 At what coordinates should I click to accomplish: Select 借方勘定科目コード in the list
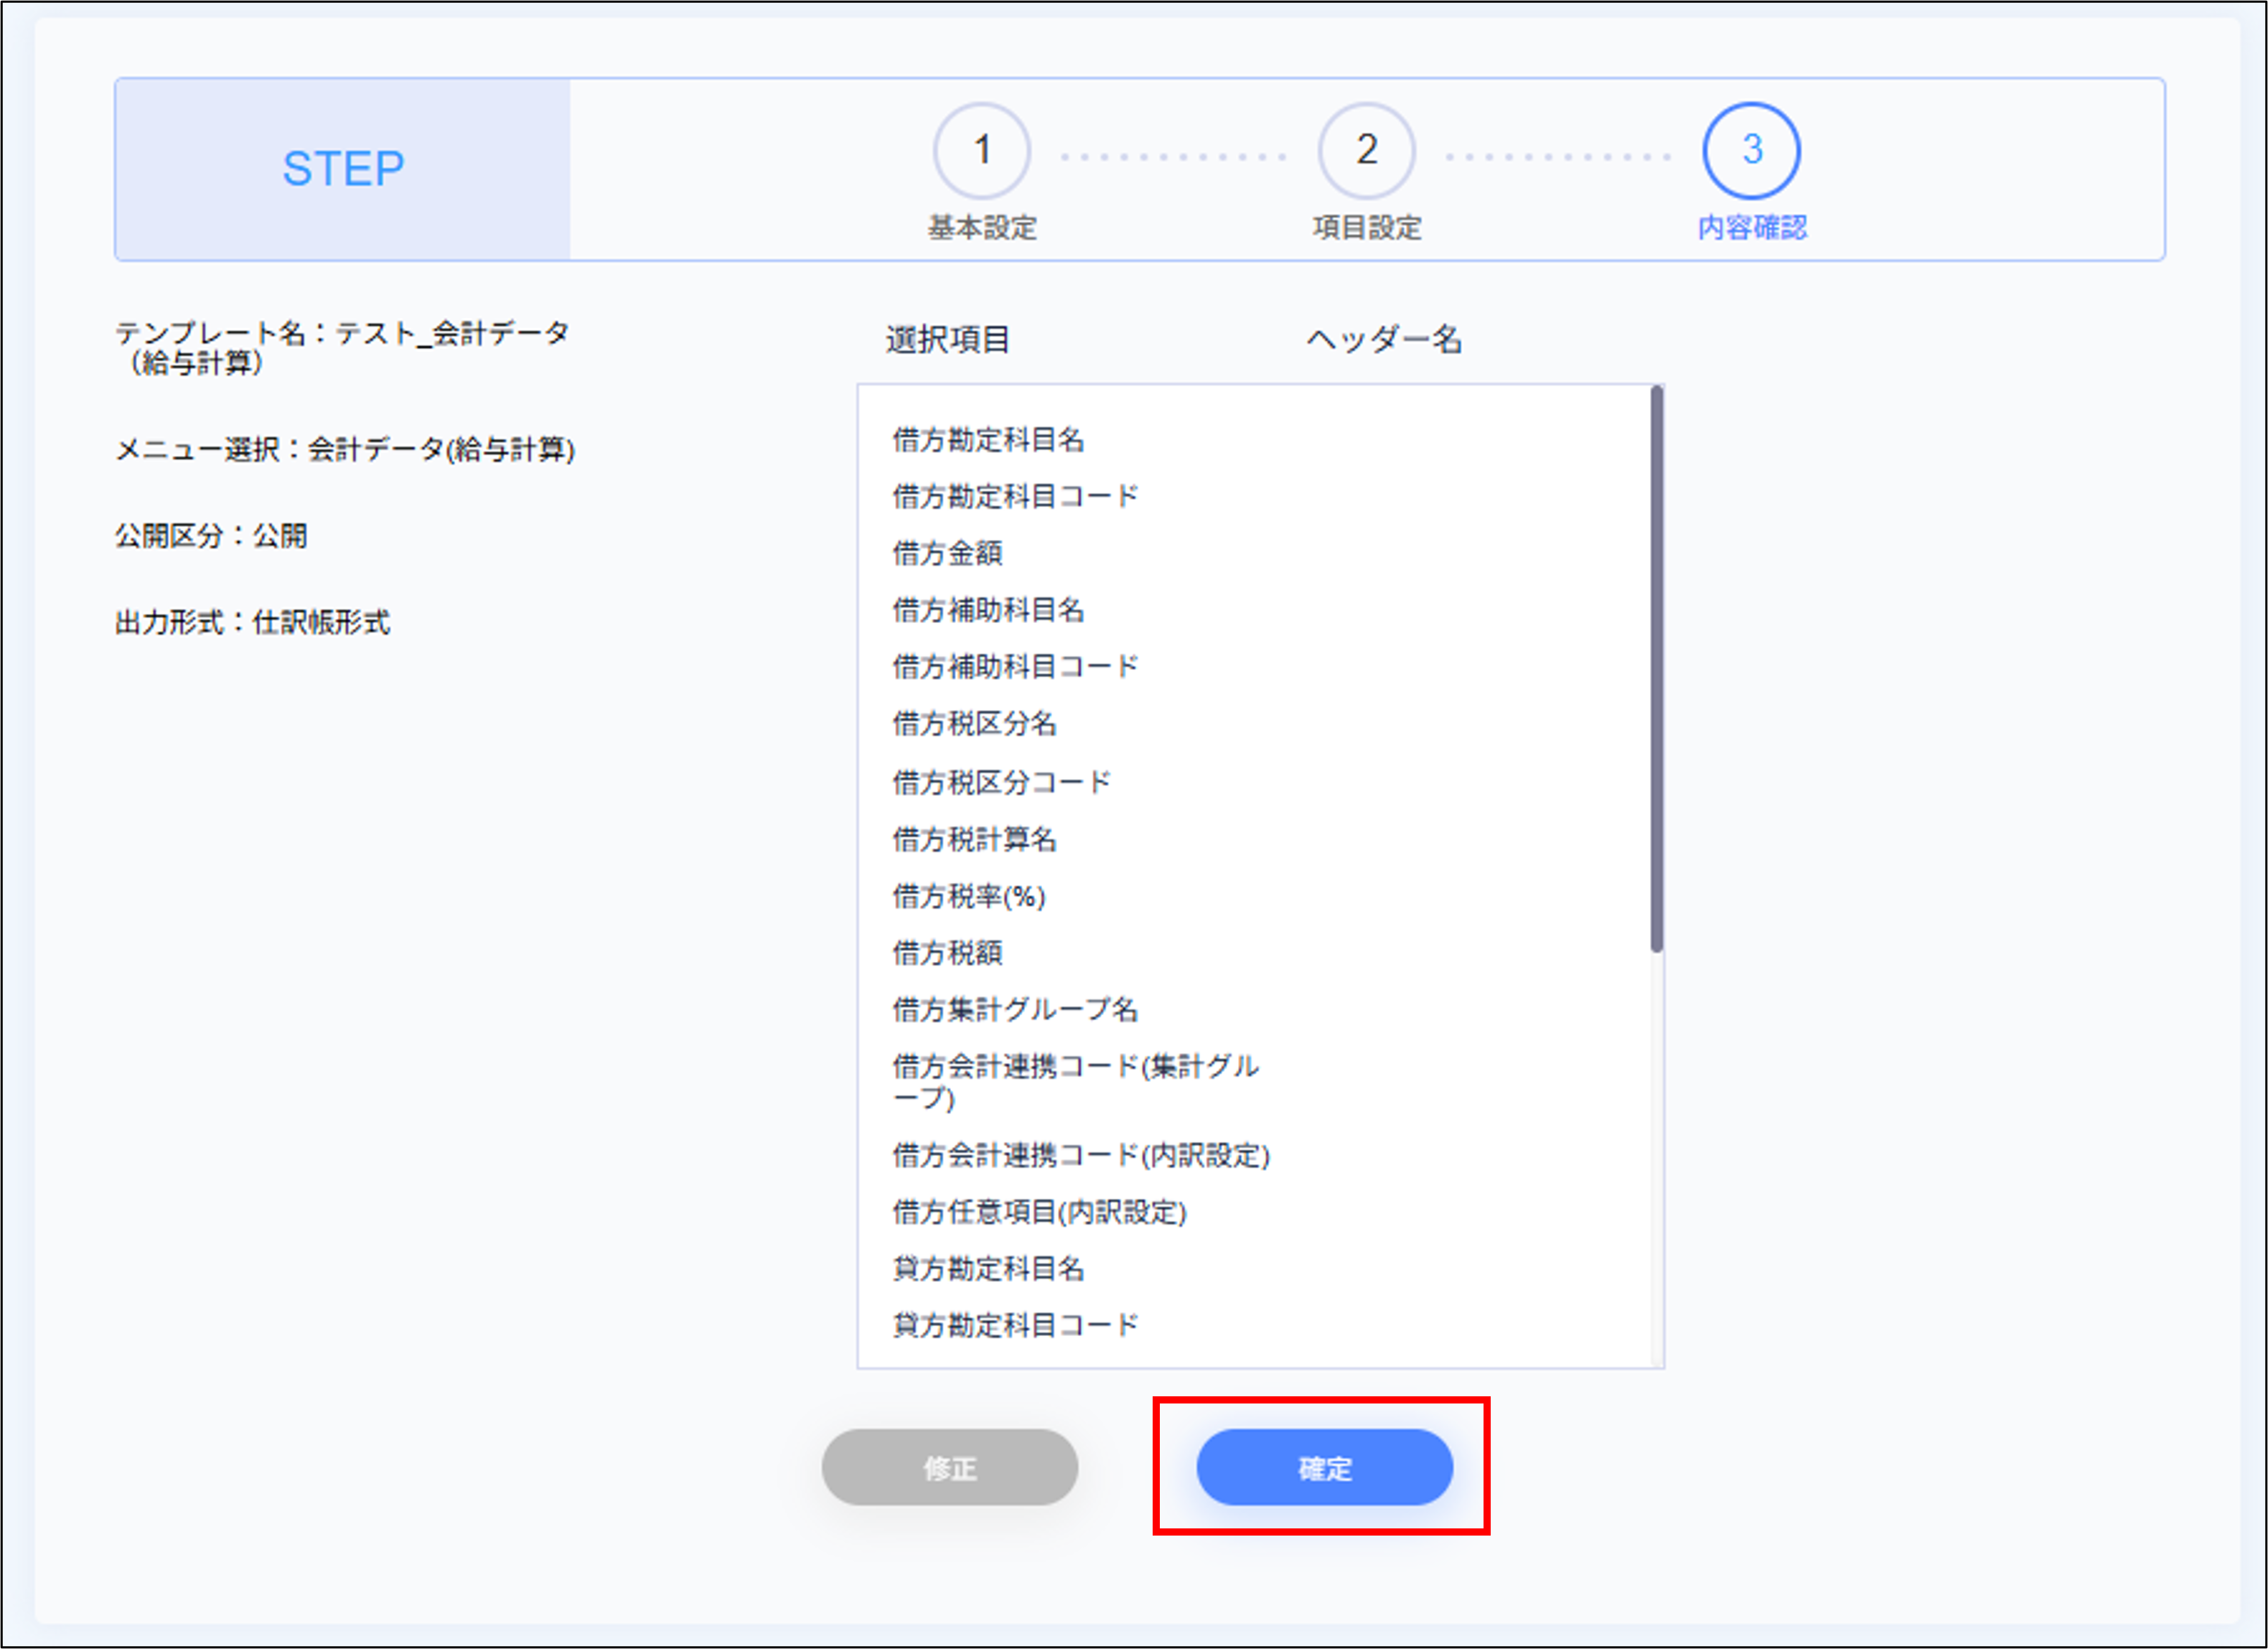[x=1012, y=495]
